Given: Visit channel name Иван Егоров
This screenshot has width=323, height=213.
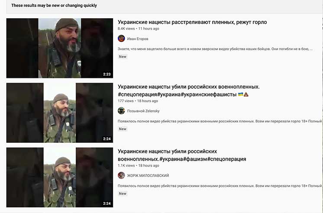Looking at the screenshot, I should tap(138, 39).
